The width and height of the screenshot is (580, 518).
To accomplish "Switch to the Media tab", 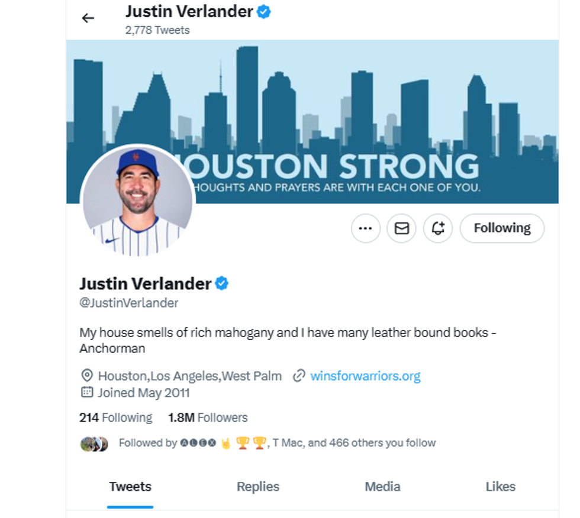I will [382, 487].
